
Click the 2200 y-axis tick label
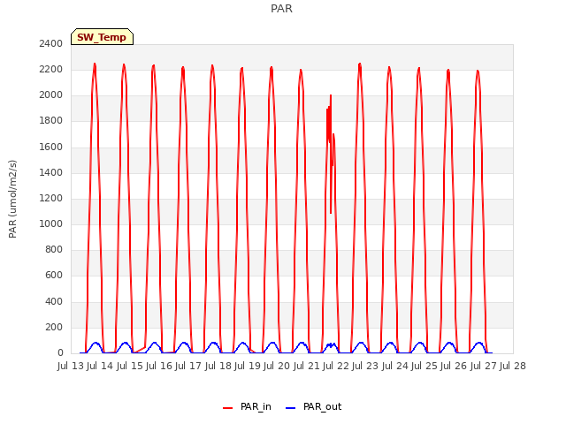point(51,69)
